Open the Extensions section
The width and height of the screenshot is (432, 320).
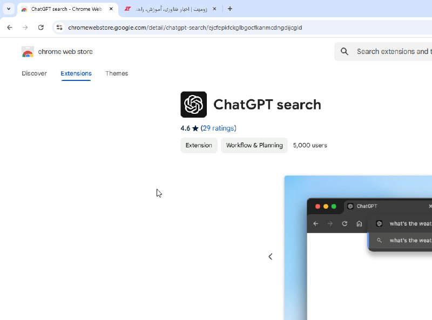[x=76, y=73]
